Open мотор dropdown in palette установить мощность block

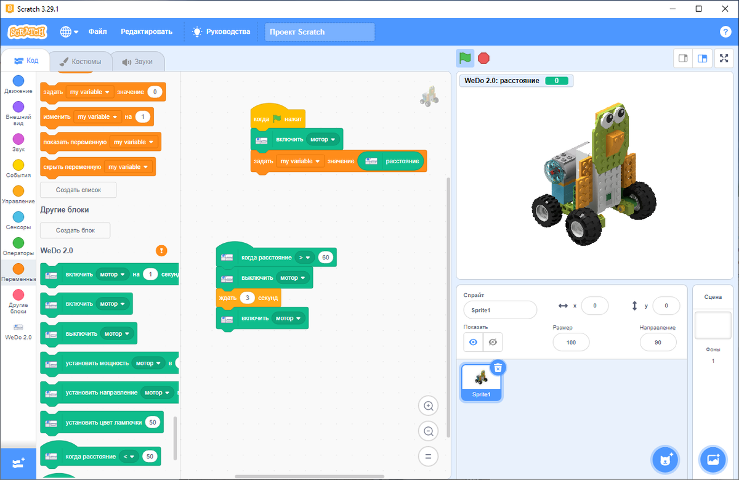[x=148, y=363]
